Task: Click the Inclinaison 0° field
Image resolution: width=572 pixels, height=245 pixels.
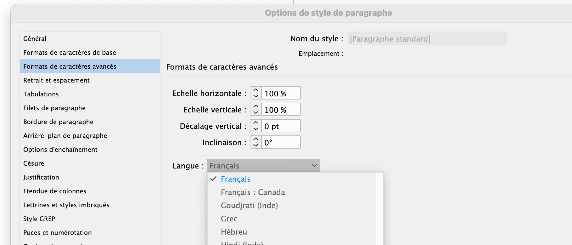Action: point(281,142)
